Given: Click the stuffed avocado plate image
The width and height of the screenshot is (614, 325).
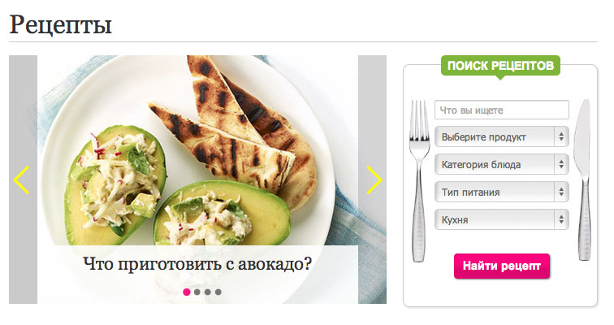Looking at the screenshot, I should point(197,151).
